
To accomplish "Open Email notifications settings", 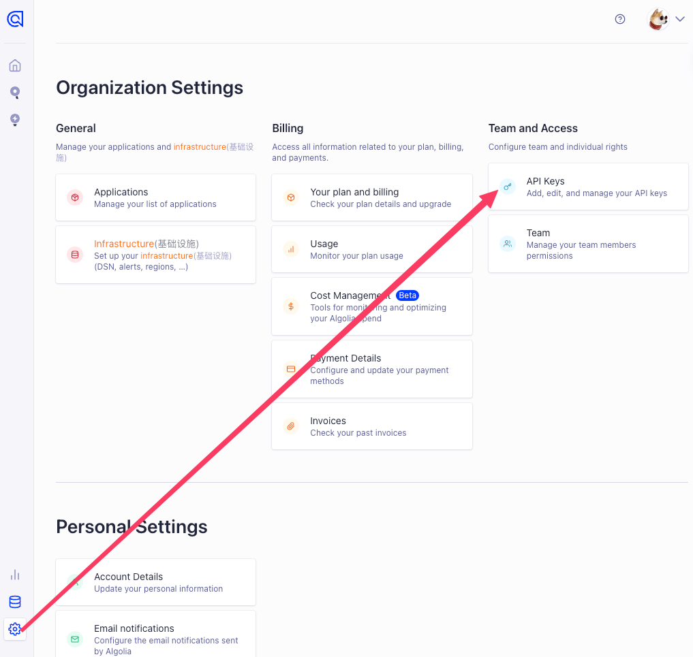I will [x=155, y=634].
